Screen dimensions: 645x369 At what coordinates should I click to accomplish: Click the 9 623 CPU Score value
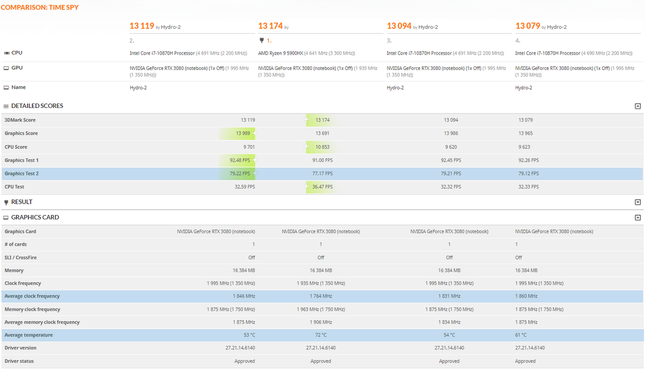pos(525,147)
